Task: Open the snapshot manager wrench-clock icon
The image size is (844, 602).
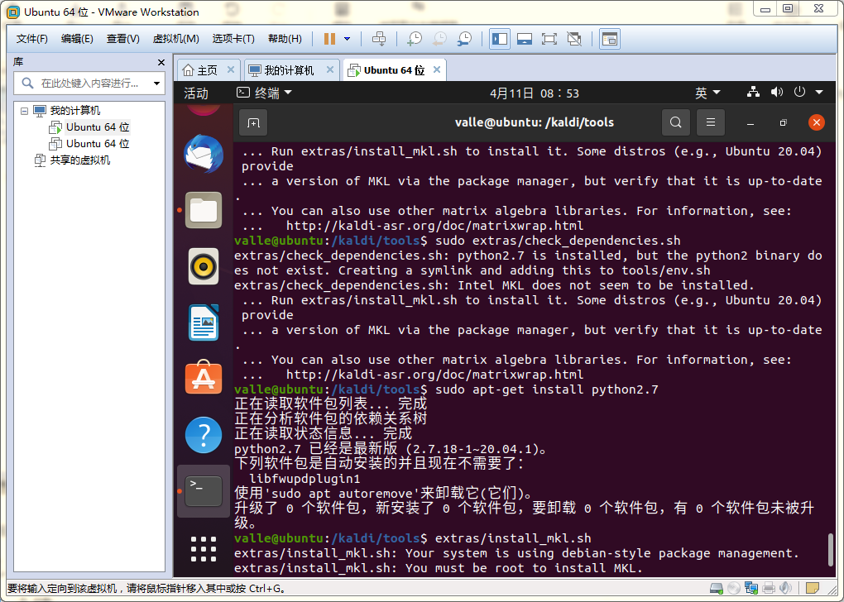Action: 464,39
